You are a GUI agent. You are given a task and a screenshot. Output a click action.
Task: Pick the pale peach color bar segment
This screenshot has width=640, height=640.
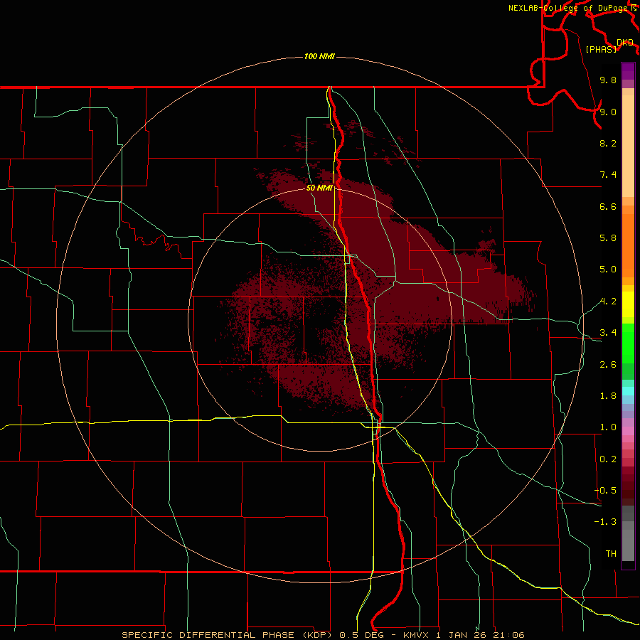coord(628,146)
